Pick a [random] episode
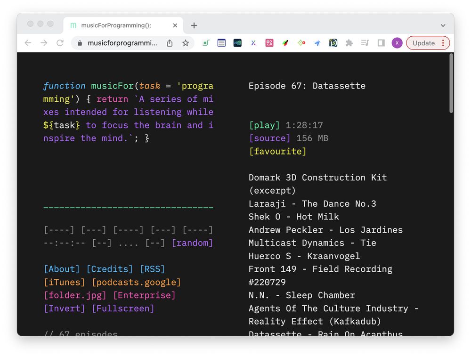Screen dimensions: 471x357 click(x=192, y=243)
